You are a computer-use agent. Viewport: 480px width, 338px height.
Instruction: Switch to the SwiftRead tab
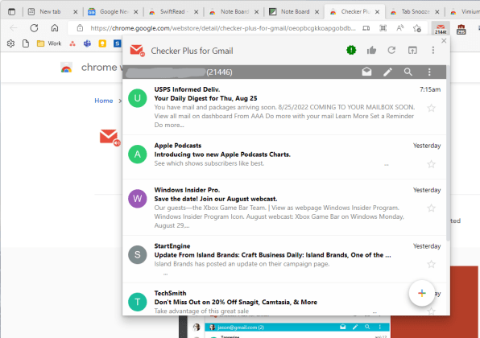point(174,11)
